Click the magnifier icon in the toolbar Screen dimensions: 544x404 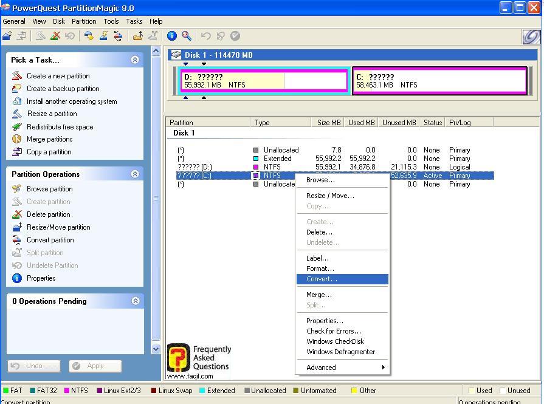pyautogui.click(x=187, y=36)
